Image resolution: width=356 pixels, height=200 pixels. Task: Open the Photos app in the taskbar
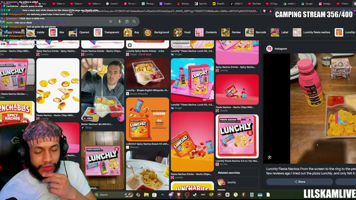[260, 195]
